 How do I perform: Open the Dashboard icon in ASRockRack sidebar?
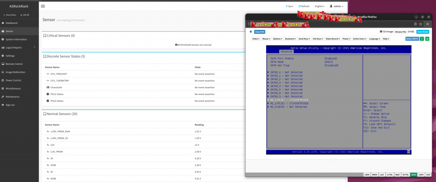[x=3, y=23]
